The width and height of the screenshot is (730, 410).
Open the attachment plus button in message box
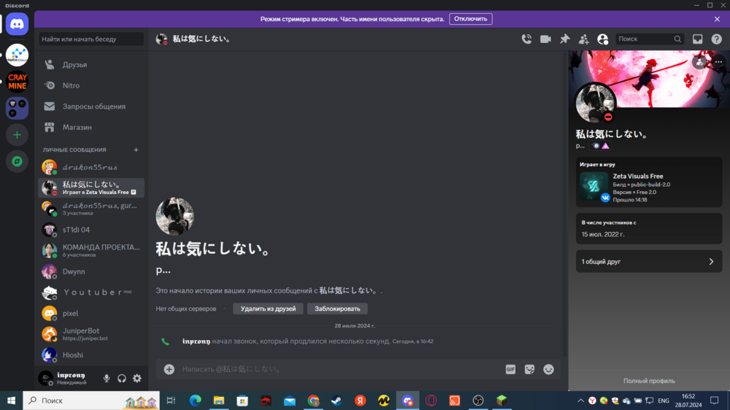click(169, 369)
